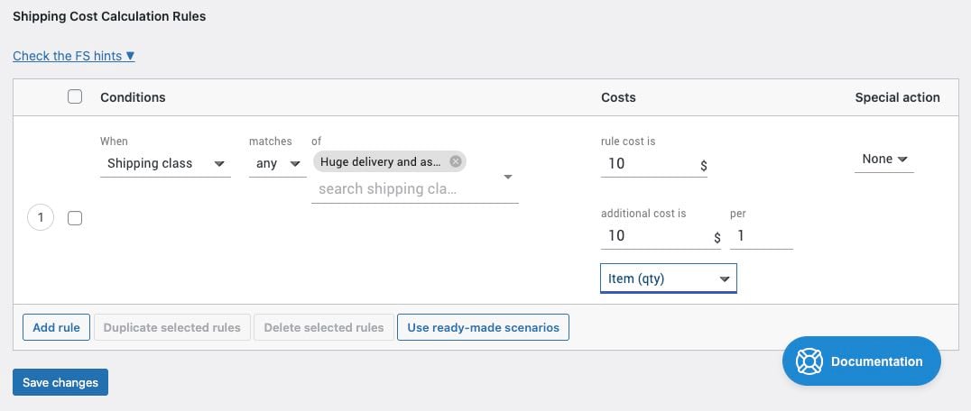Open the matches any dropdown
This screenshot has height=411, width=971.
coord(277,164)
